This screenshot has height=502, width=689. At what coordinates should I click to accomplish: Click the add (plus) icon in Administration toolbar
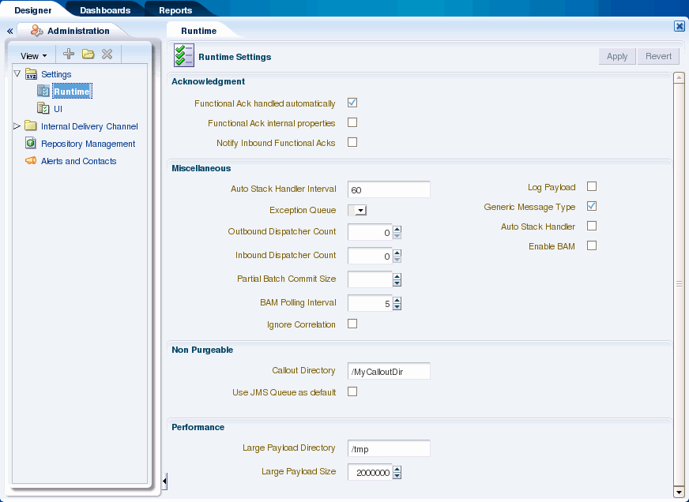click(69, 54)
